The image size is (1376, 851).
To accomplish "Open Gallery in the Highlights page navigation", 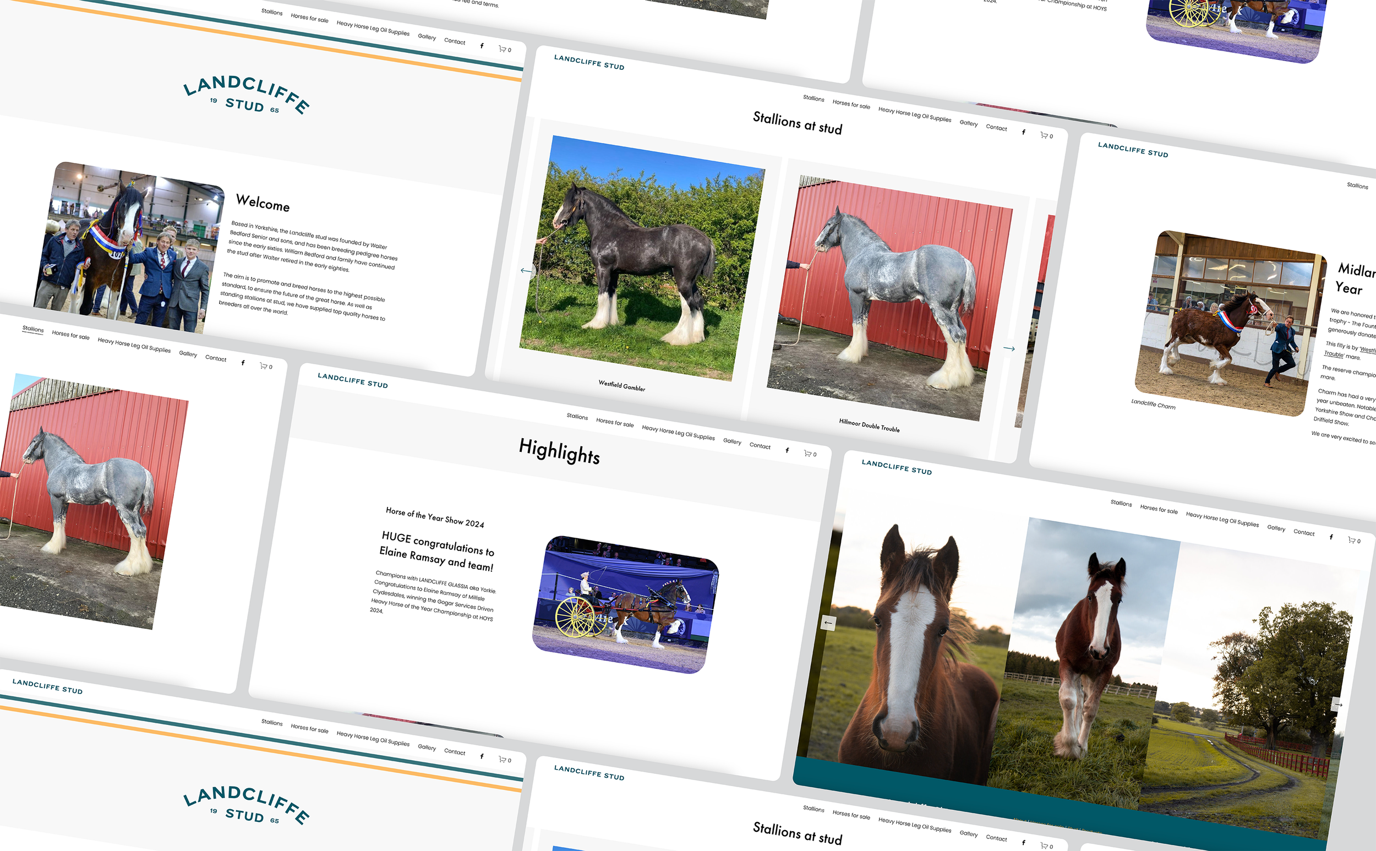I will (731, 441).
